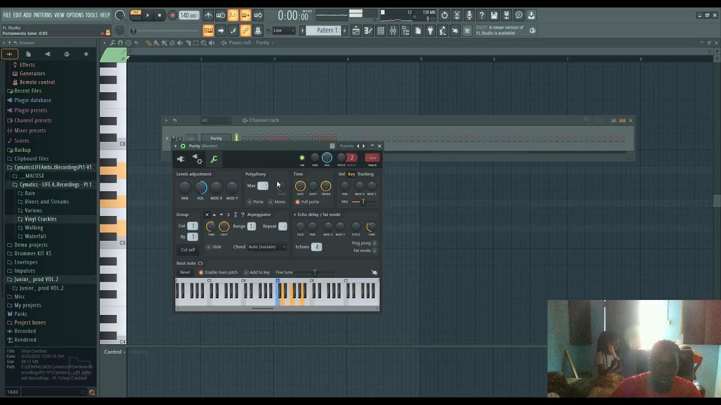
Task: Toggle browser search magnifier icon
Action: coord(92,392)
